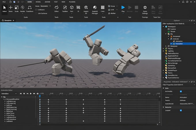Screen dimensions: 196x130
Task: Toggle the Archivable property checkbox
Action: coord(181,92)
